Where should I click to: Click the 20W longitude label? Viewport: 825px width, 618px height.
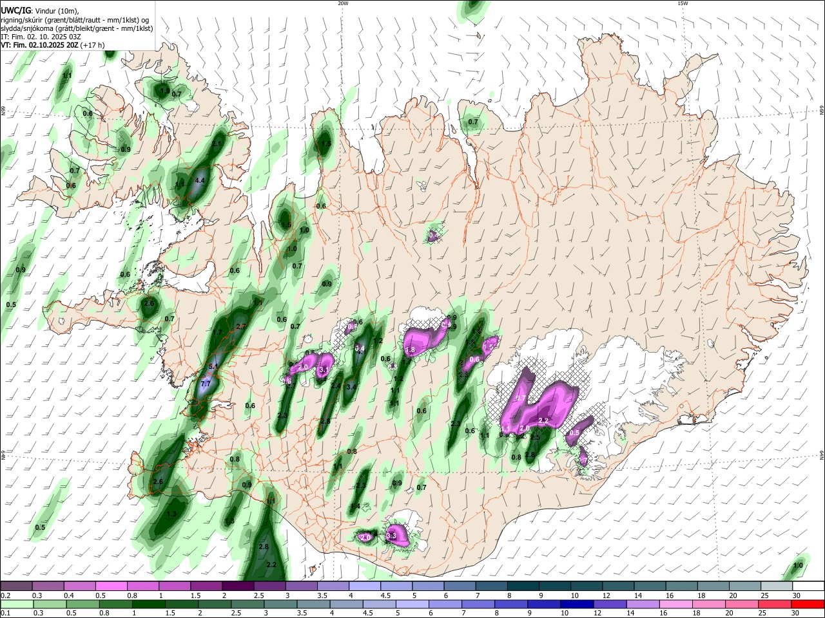pos(343,3)
